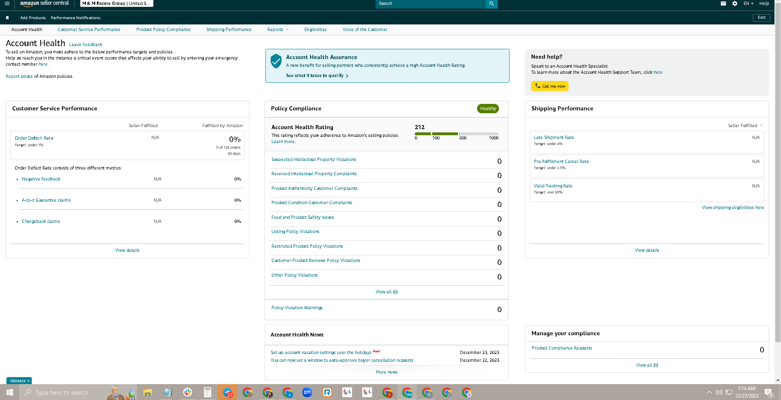This screenshot has height=400, width=781.
Task: Show hidden system tray icons
Action: [x=709, y=392]
